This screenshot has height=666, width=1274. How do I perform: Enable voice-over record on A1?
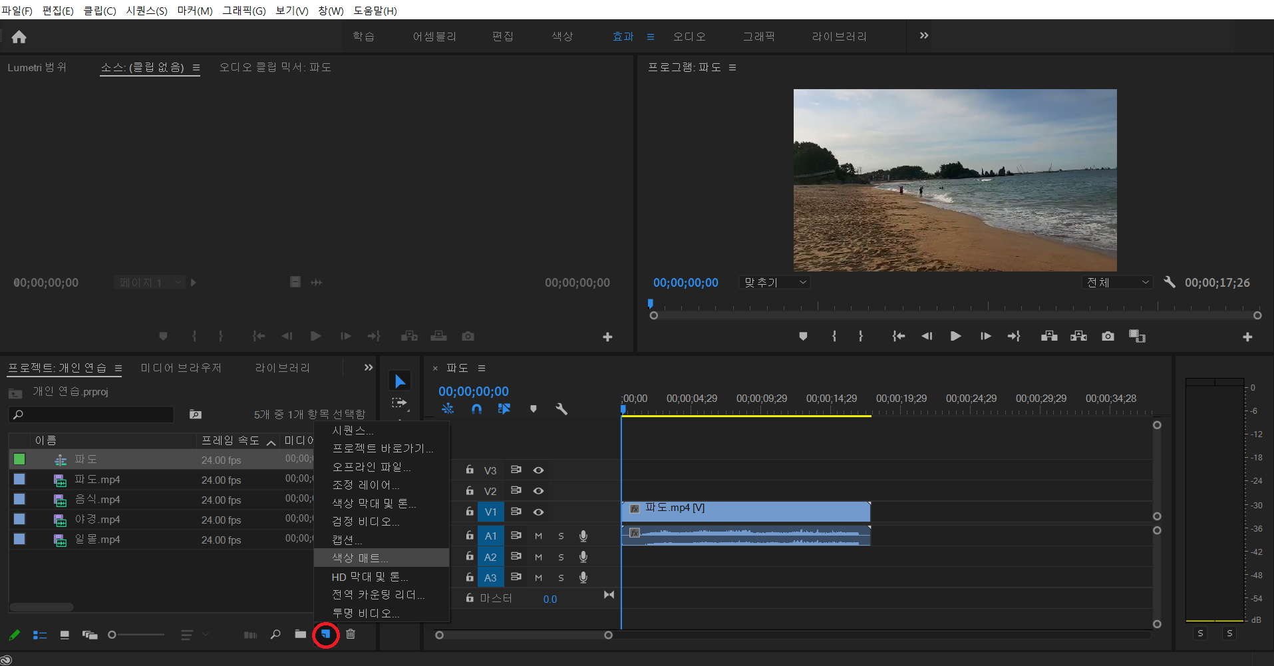pyautogui.click(x=583, y=536)
